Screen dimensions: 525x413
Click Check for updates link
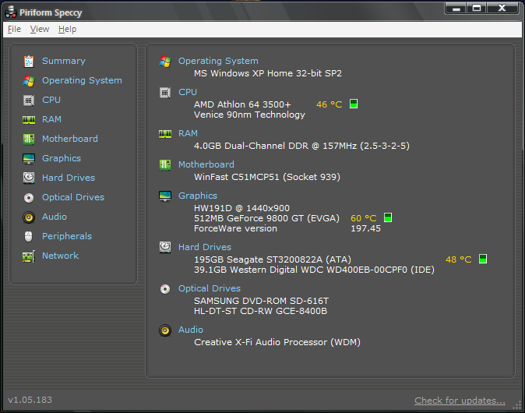[x=460, y=401]
